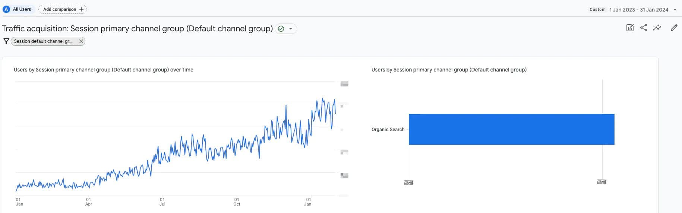Open the Session default channel gr... filter
682x213 pixels.
[x=43, y=41]
